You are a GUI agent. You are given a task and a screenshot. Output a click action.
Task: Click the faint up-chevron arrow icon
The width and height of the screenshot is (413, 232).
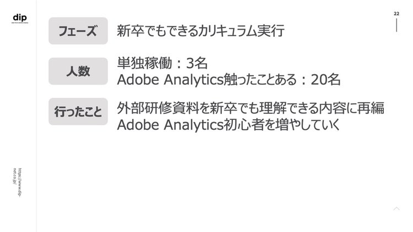click(x=396, y=208)
